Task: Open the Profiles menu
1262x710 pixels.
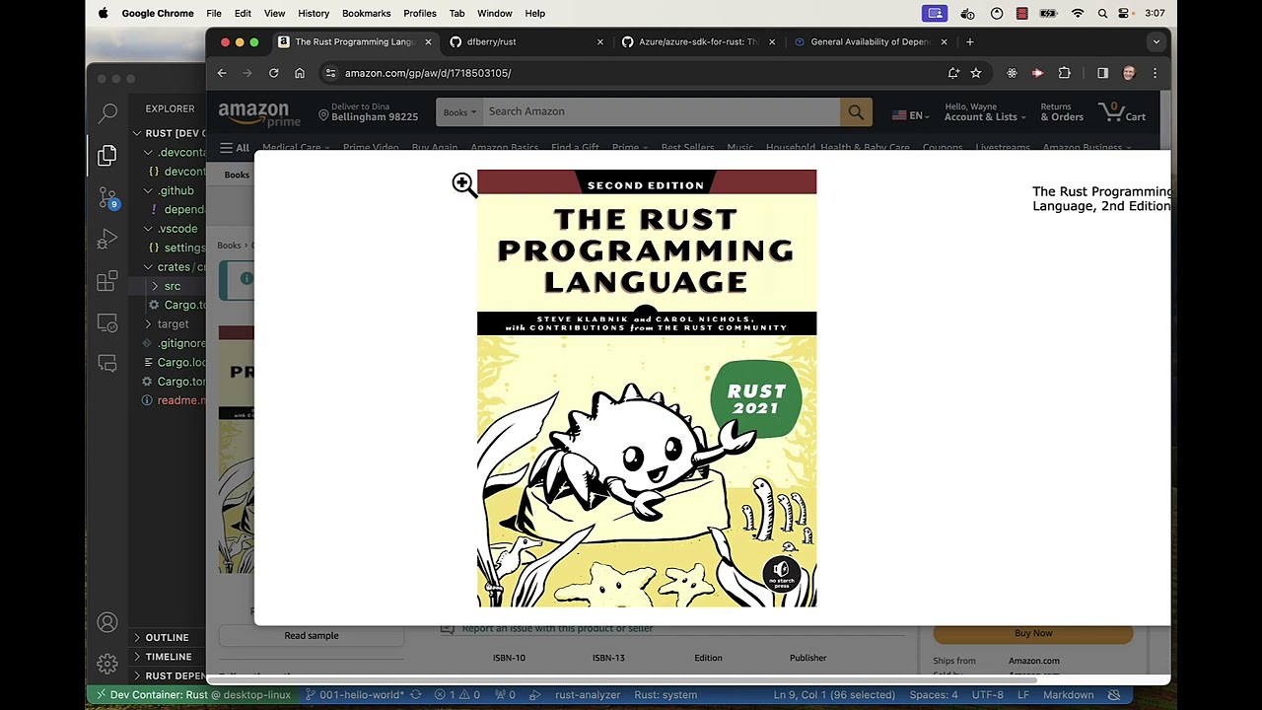Action: pos(420,14)
